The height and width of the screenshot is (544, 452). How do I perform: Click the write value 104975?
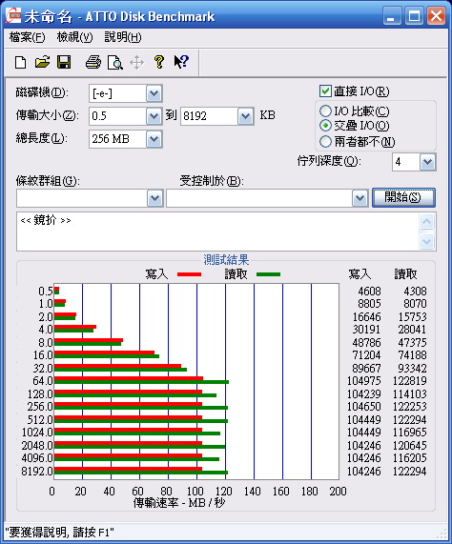[364, 381]
